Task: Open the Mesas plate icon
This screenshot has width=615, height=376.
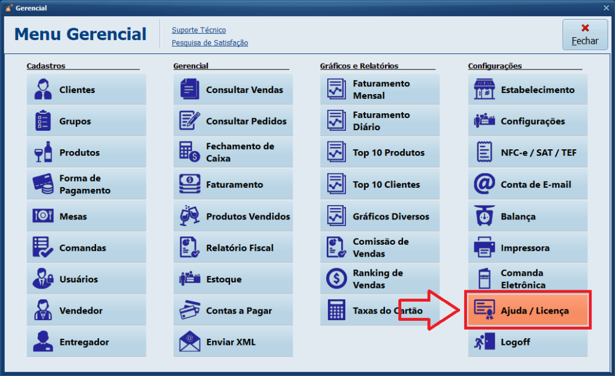Action: 43,216
